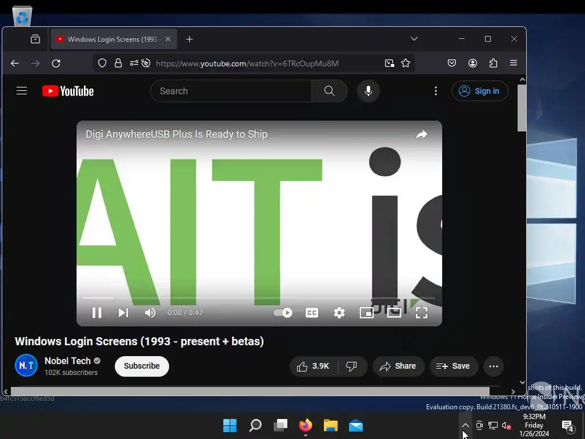Show site security lock info
This screenshot has height=439, width=585.
(x=118, y=63)
